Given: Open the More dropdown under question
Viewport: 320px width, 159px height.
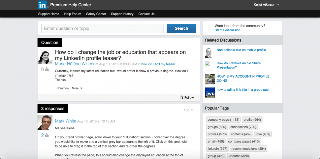Looking at the screenshot, I should coord(77,88).
